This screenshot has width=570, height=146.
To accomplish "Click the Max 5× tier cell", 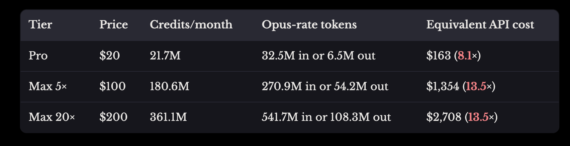I will [48, 87].
